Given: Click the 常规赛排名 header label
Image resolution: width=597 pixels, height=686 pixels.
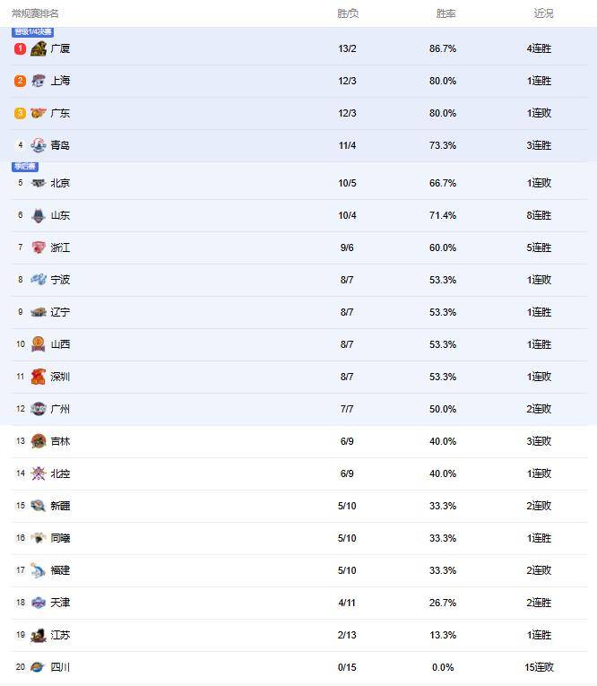Looking at the screenshot, I should click(36, 13).
